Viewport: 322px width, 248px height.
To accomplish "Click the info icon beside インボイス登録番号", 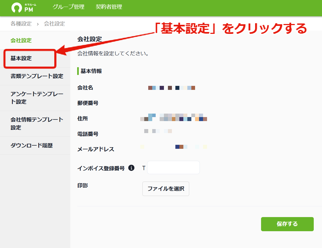I will point(131,168).
